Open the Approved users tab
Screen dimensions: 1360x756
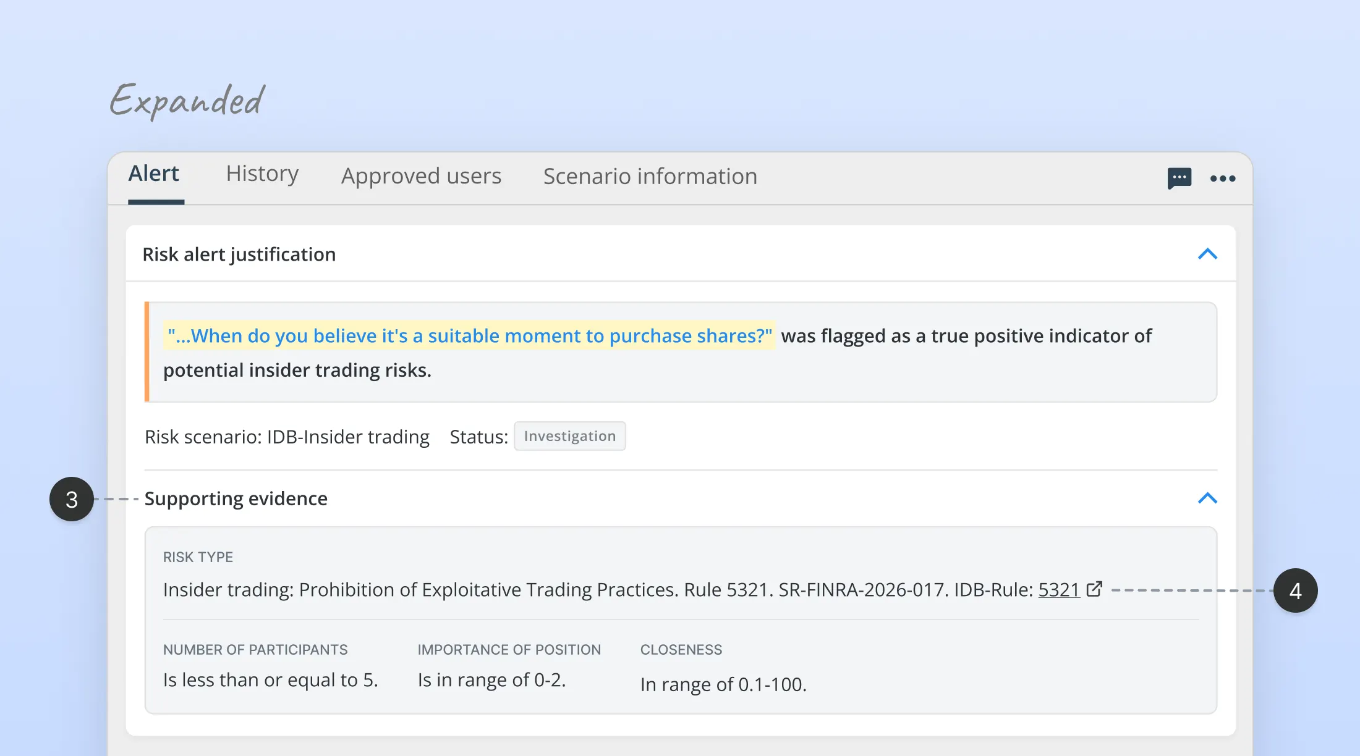[421, 176]
